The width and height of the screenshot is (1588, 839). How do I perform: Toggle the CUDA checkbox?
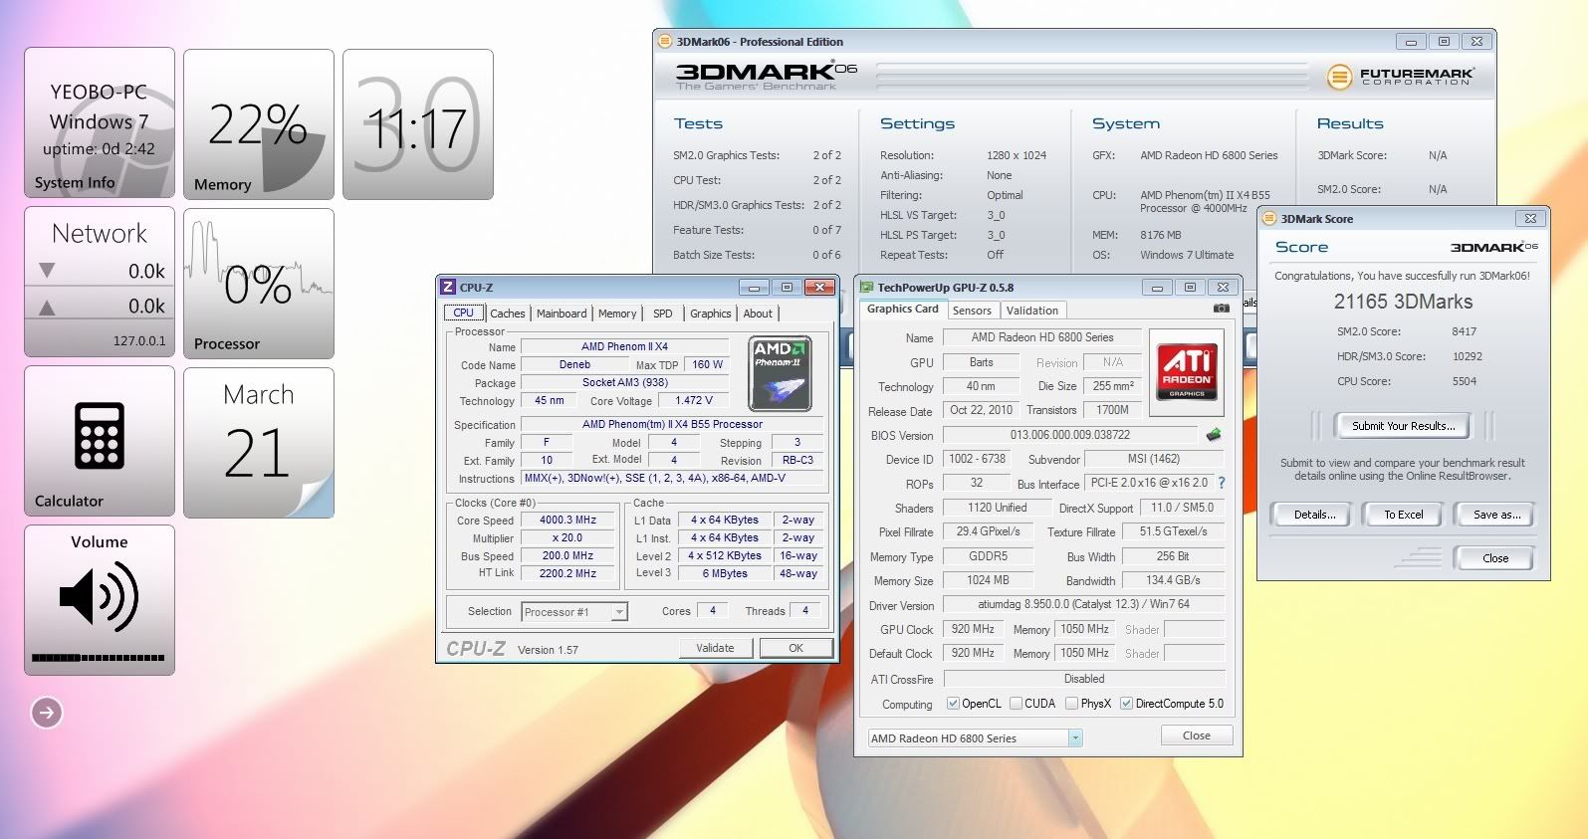[1016, 704]
